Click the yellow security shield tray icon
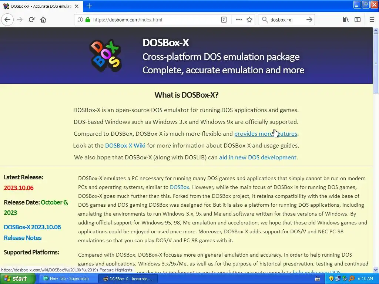Image resolution: width=379 pixels, height=284 pixels. [x=331, y=278]
